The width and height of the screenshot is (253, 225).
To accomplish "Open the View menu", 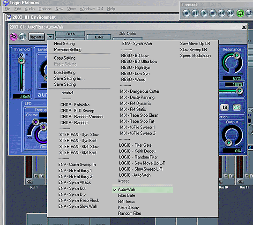I will click(x=72, y=9).
